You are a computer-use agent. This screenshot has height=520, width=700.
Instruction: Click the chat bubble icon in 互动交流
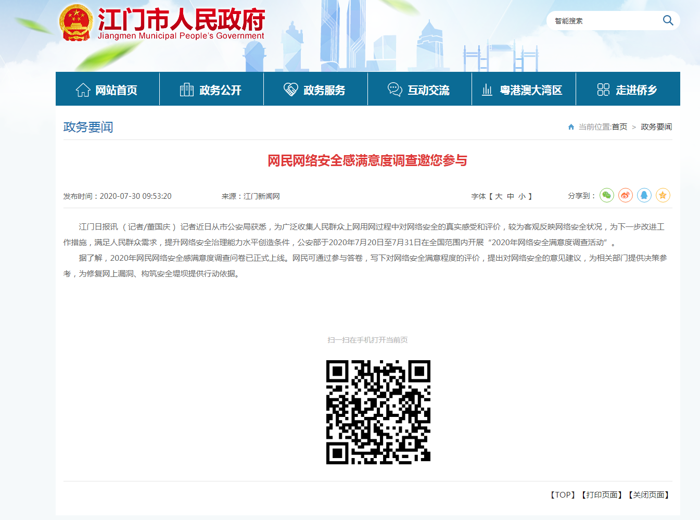coord(395,90)
